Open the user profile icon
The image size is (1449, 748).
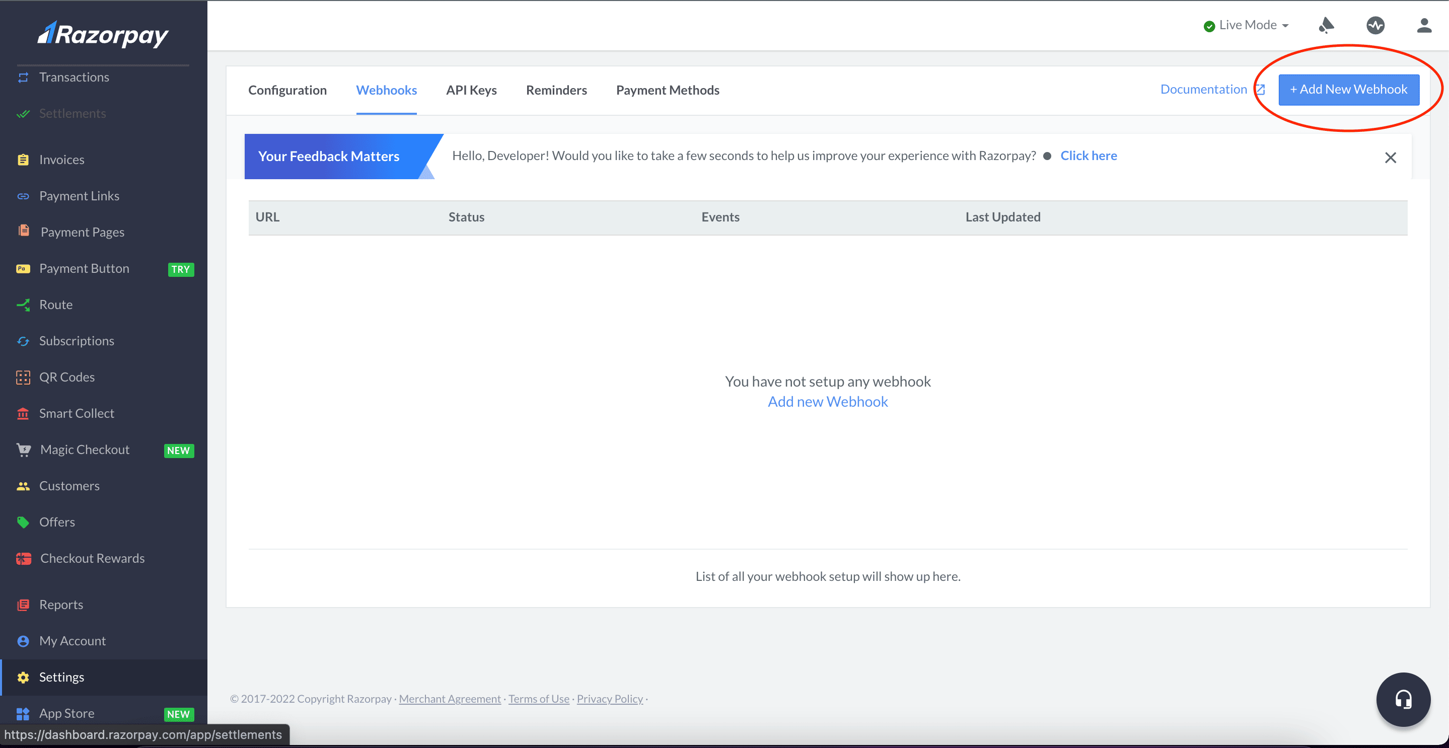coord(1424,25)
